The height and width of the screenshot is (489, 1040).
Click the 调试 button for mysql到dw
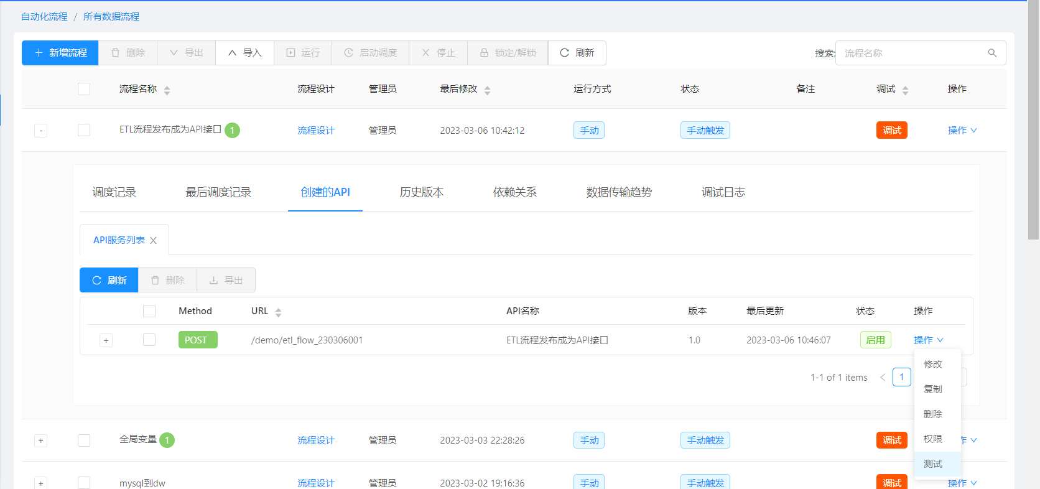coord(892,482)
